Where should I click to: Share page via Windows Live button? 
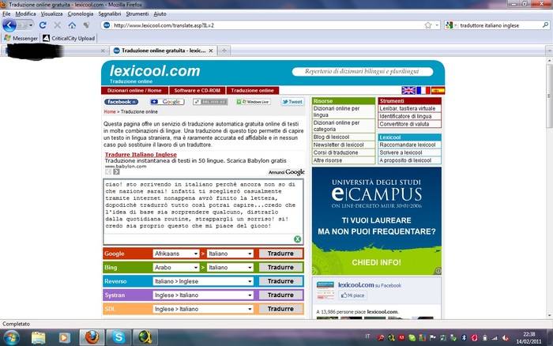pyautogui.click(x=254, y=102)
